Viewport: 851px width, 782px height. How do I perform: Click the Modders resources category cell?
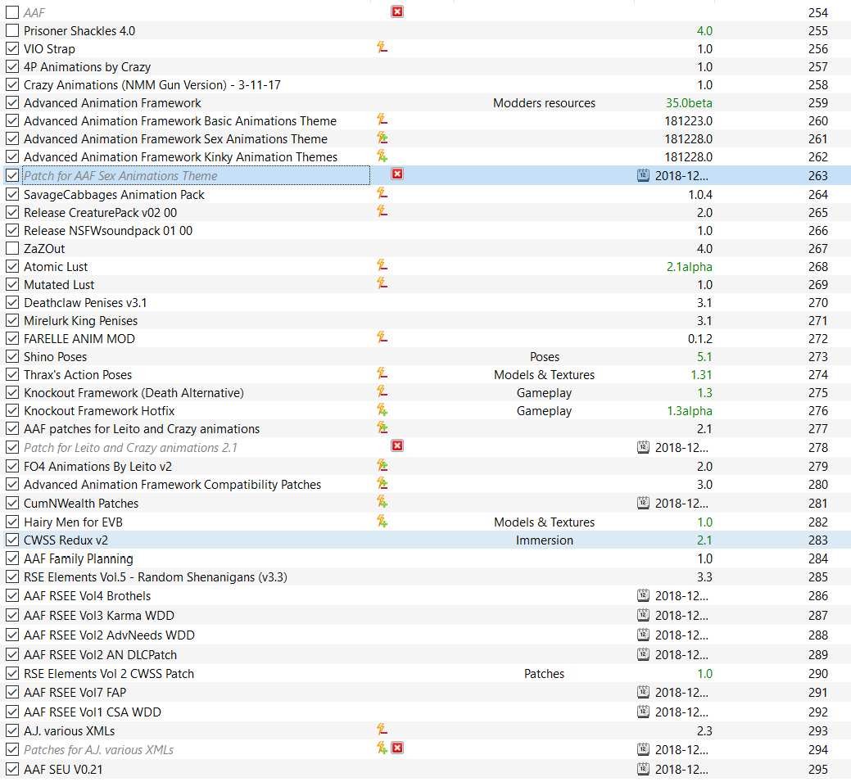(x=544, y=102)
